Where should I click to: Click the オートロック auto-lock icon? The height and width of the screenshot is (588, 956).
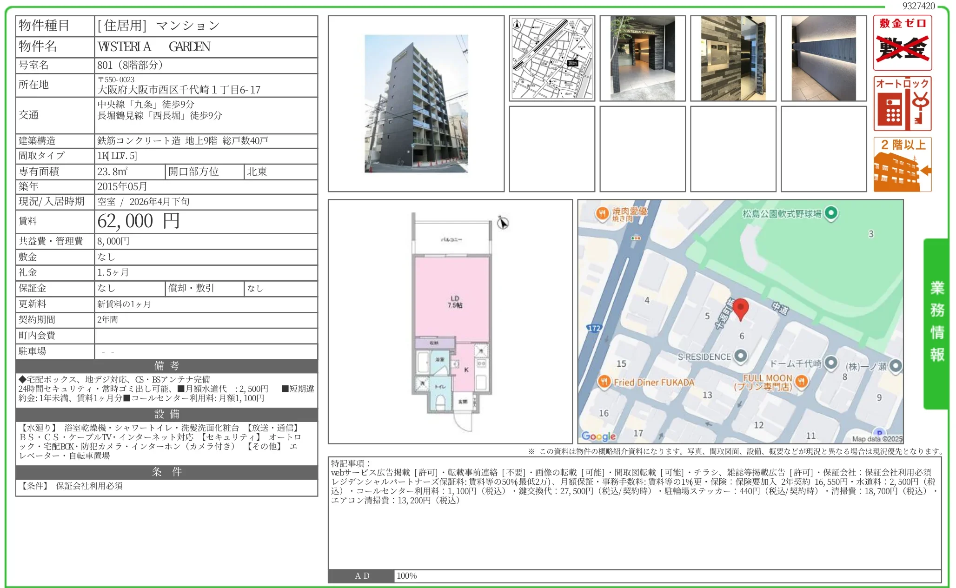pos(902,104)
